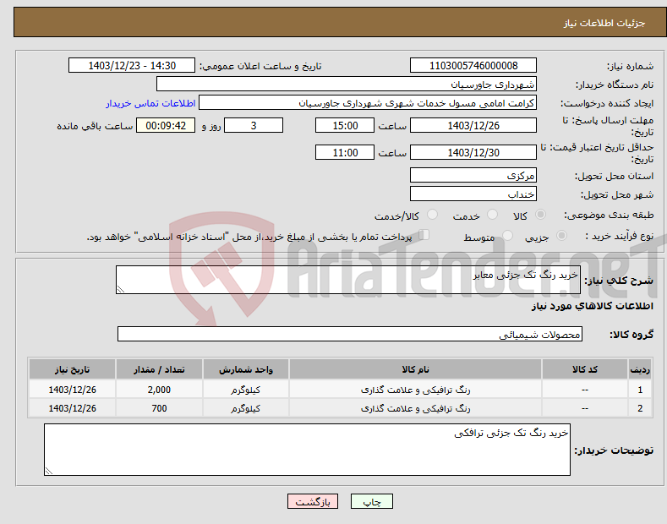Click the price validity time 11:00 field

(345, 152)
